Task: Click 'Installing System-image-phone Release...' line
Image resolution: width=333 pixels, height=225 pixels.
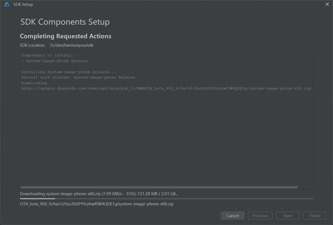Action: (69, 72)
